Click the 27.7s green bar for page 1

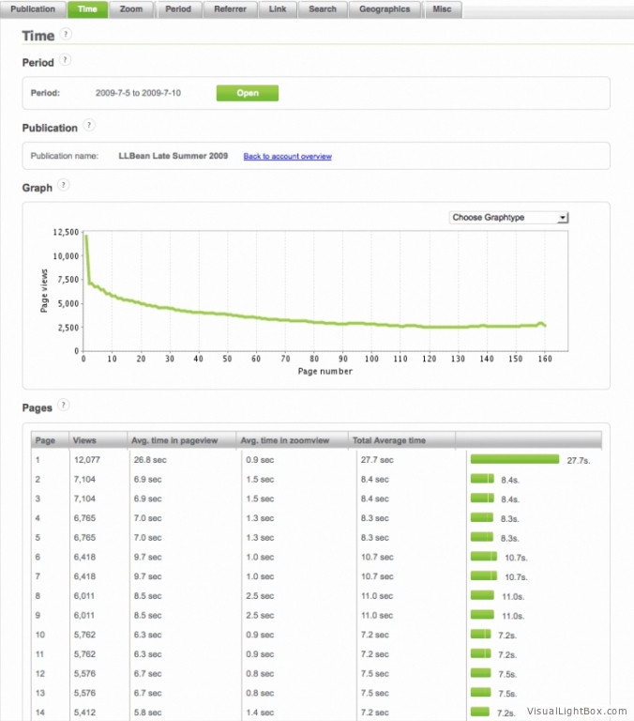tap(514, 459)
